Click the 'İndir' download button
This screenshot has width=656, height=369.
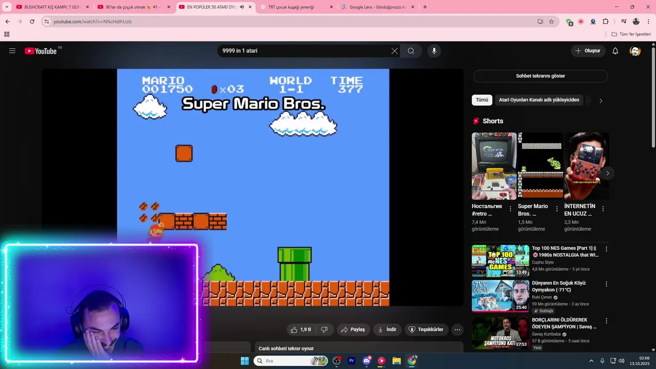pos(387,330)
